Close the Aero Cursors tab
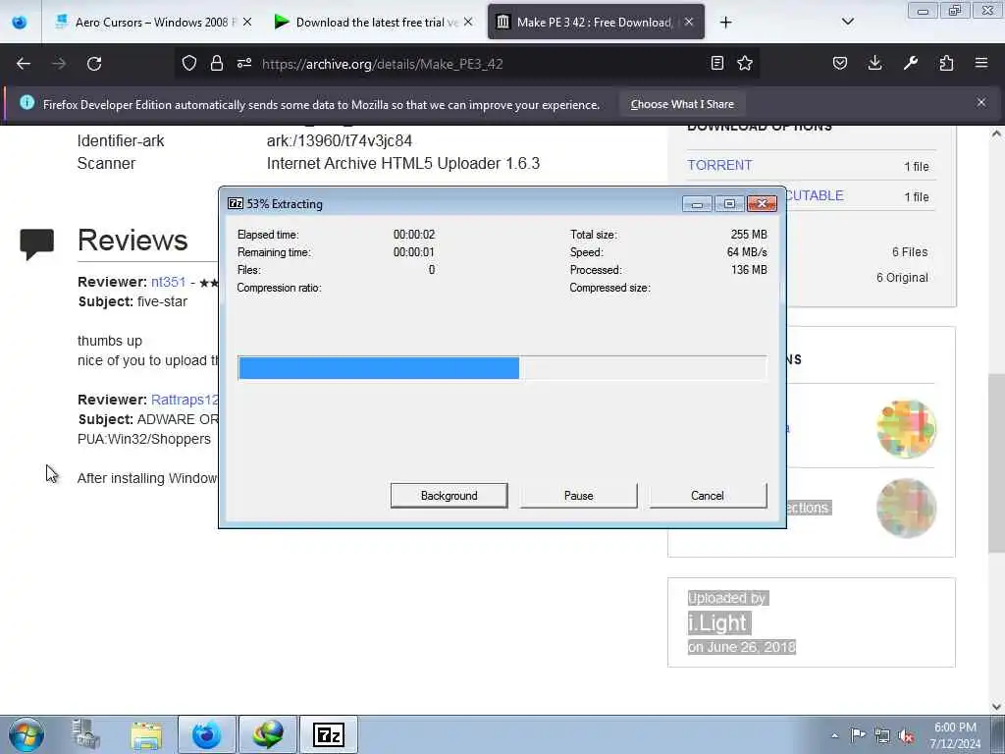 click(x=247, y=22)
